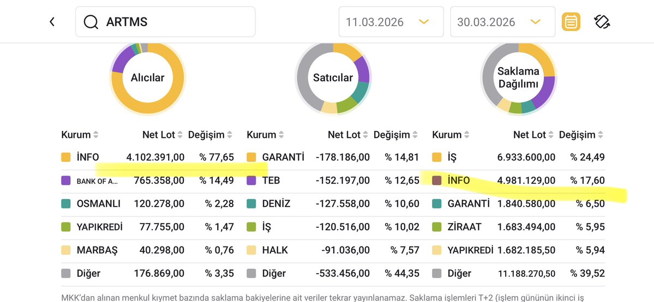Click net lot value 4.102.391,00
654x302 pixels.
pos(155,157)
